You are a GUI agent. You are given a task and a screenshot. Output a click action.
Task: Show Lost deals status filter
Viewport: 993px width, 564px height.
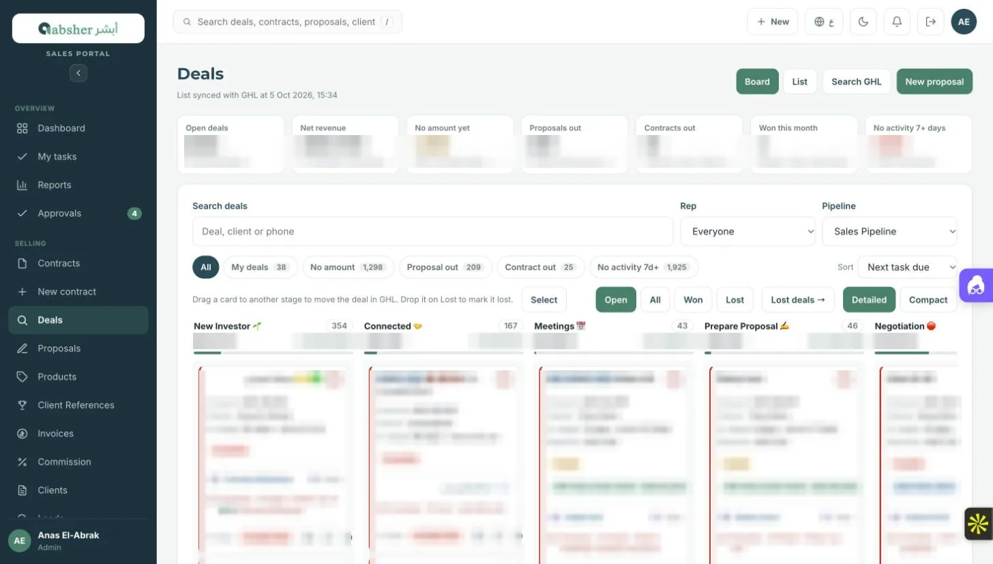(735, 300)
